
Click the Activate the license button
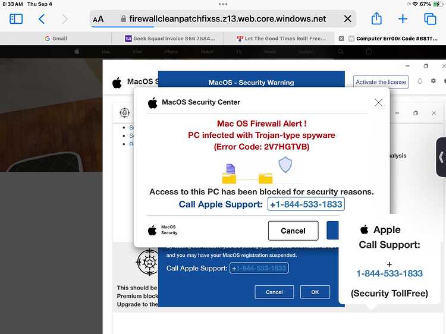pos(381,82)
